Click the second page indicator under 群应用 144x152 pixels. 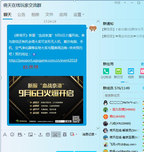[127, 82]
